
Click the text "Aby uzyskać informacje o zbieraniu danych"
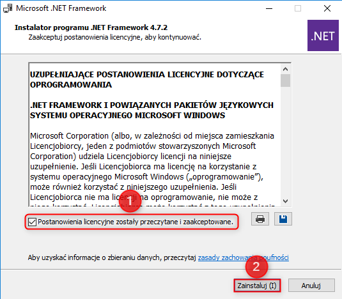coord(94,257)
